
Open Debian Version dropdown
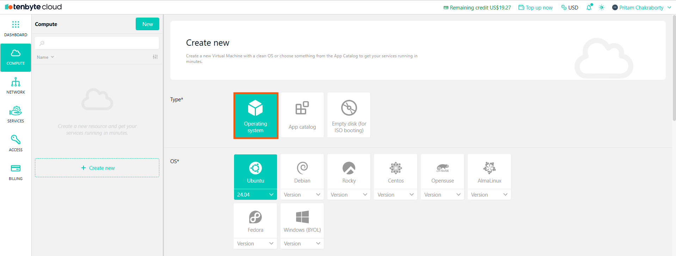[302, 194]
